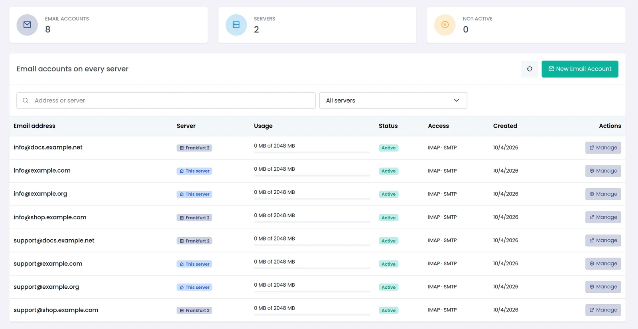Click the search magnifier icon
The height and width of the screenshot is (329, 638).
point(26,100)
